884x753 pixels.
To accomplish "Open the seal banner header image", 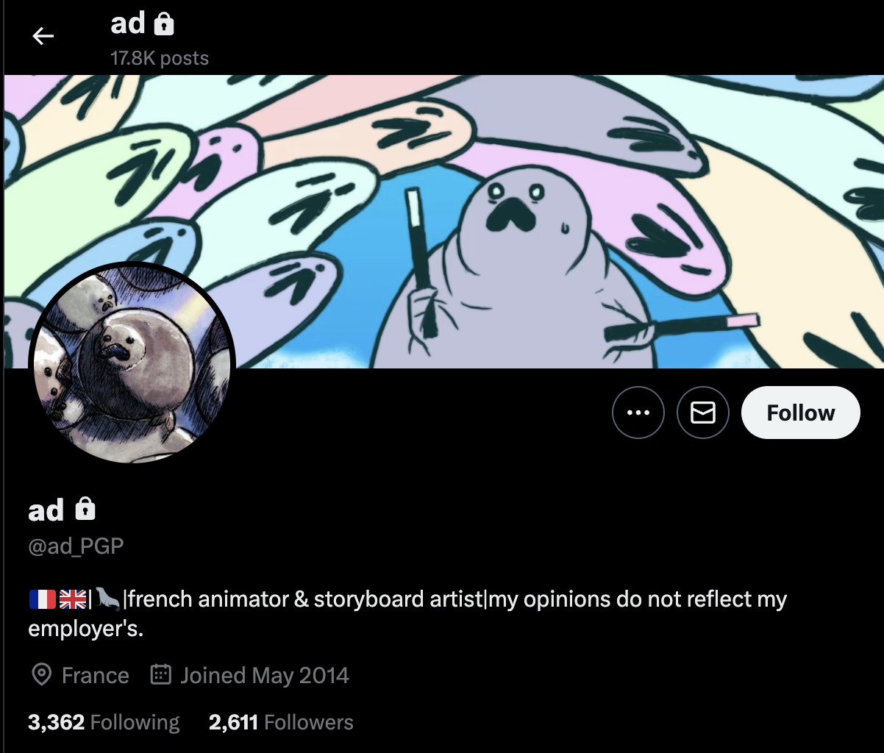I will tap(443, 221).
